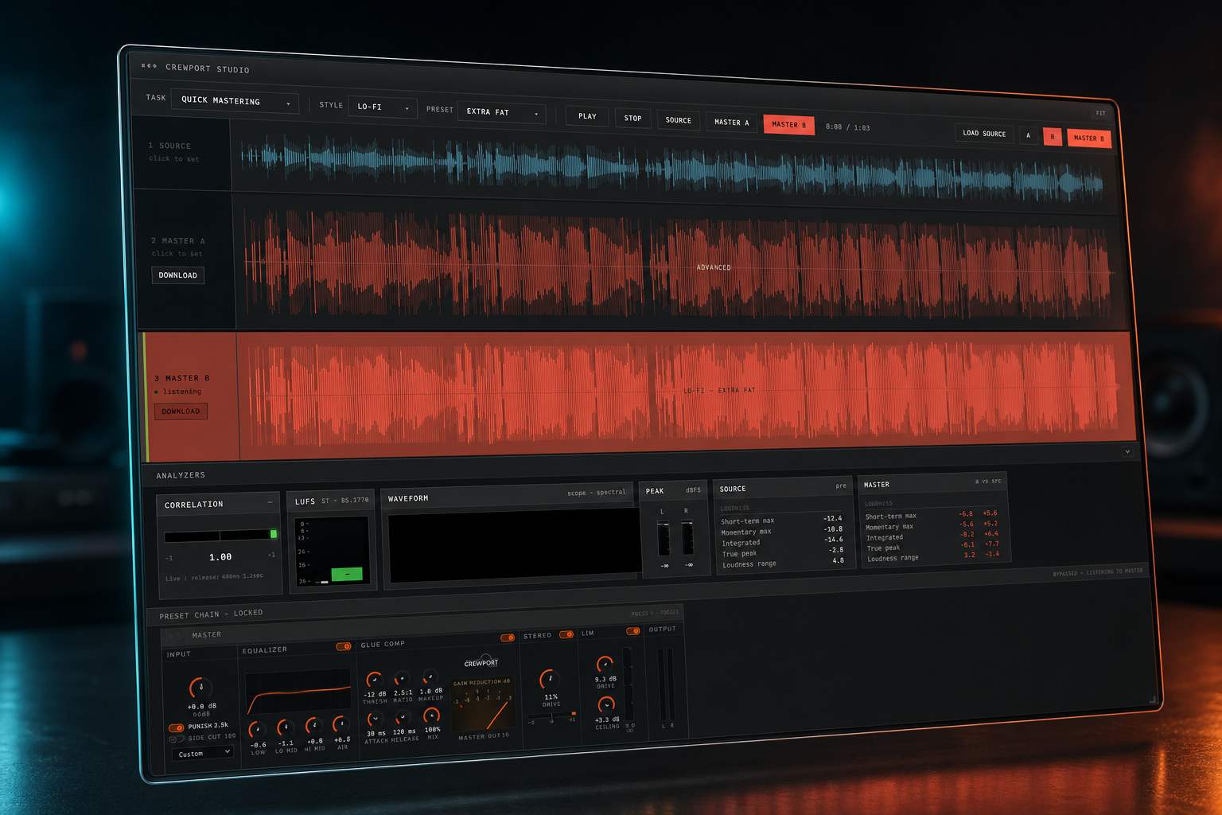Viewport: 1222px width, 815px height.
Task: Click the Master B button at top right
Action: click(x=1088, y=138)
